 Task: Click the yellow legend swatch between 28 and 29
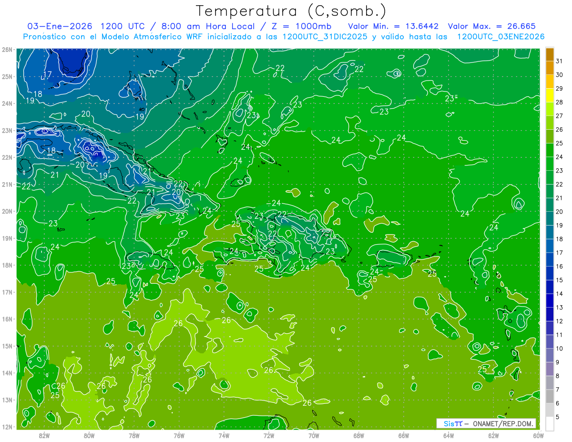click(550, 95)
